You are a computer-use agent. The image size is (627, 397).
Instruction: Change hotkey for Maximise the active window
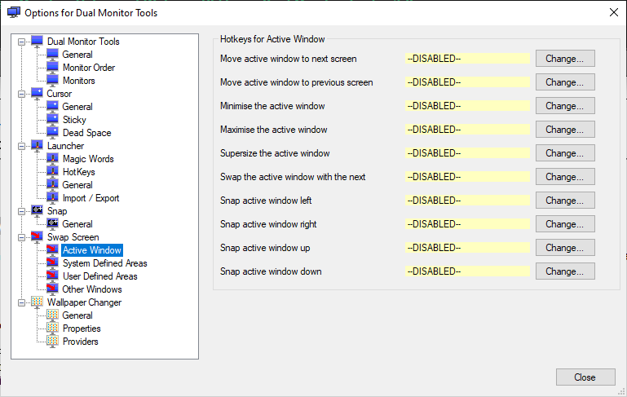(x=565, y=129)
